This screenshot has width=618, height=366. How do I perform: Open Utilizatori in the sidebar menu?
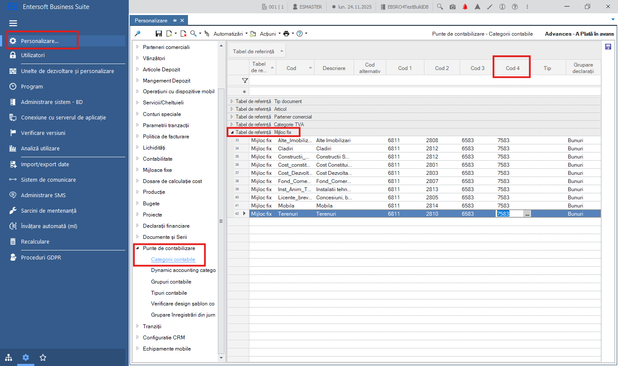pyautogui.click(x=33, y=55)
